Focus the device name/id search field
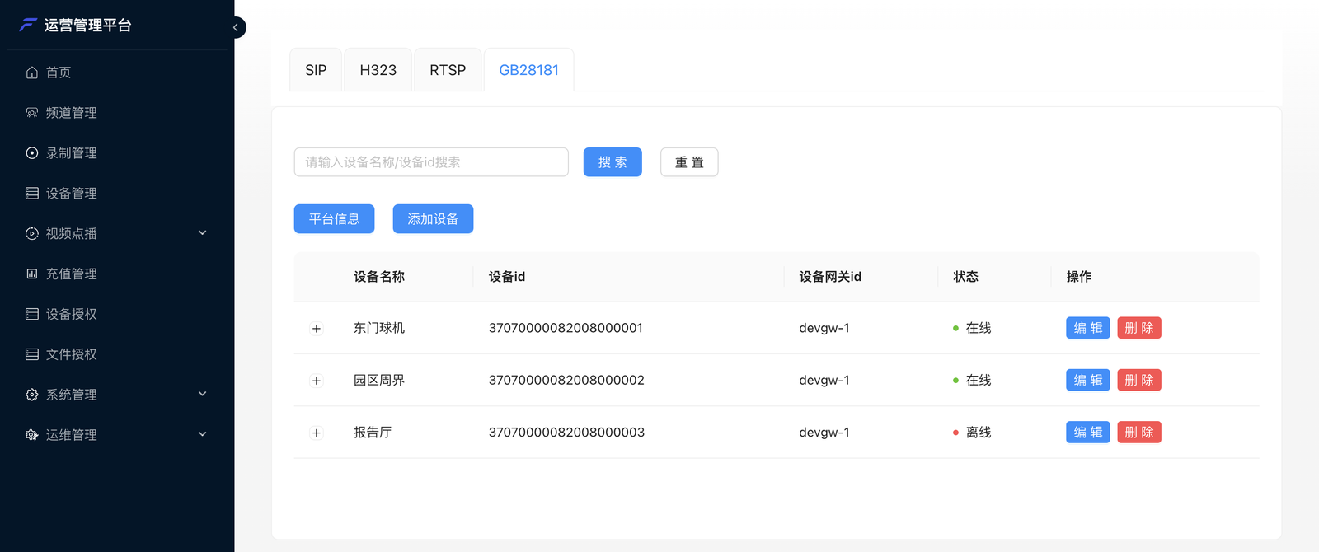 (431, 162)
